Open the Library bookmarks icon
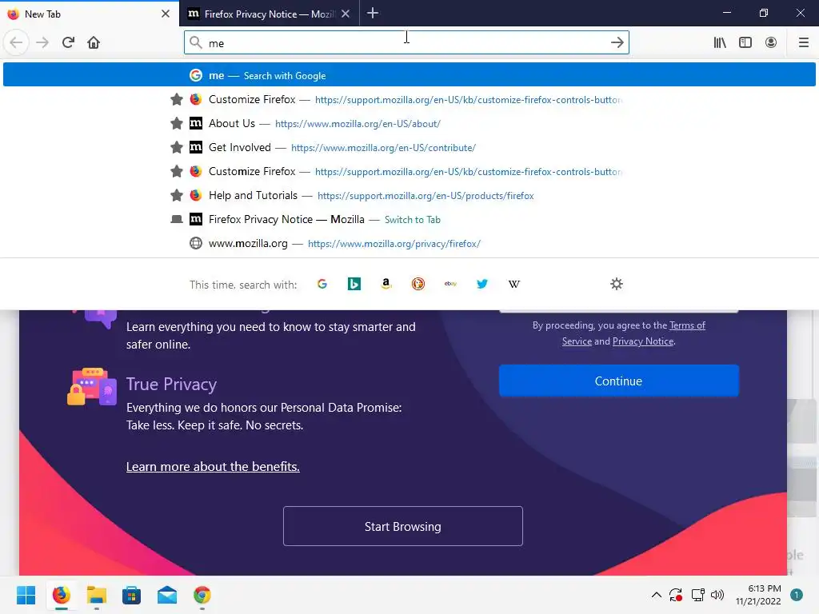 coord(720,43)
